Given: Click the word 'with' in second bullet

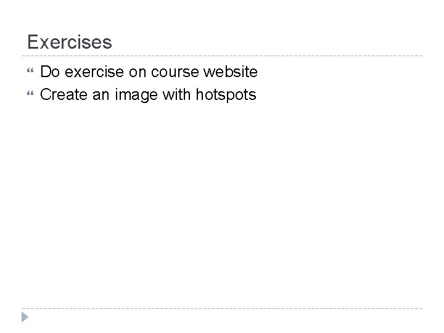Looking at the screenshot, I should point(176,94).
